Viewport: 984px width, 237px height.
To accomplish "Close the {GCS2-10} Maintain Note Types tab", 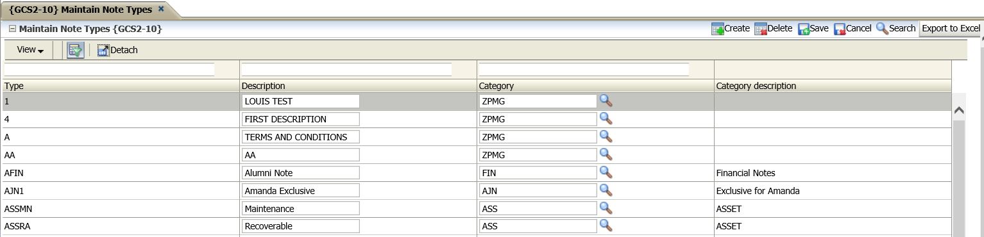I will 161,9.
